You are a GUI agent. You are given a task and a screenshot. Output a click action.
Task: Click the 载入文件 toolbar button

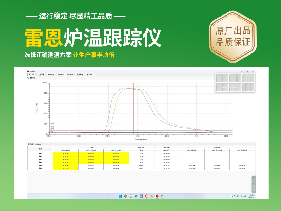click(32, 75)
